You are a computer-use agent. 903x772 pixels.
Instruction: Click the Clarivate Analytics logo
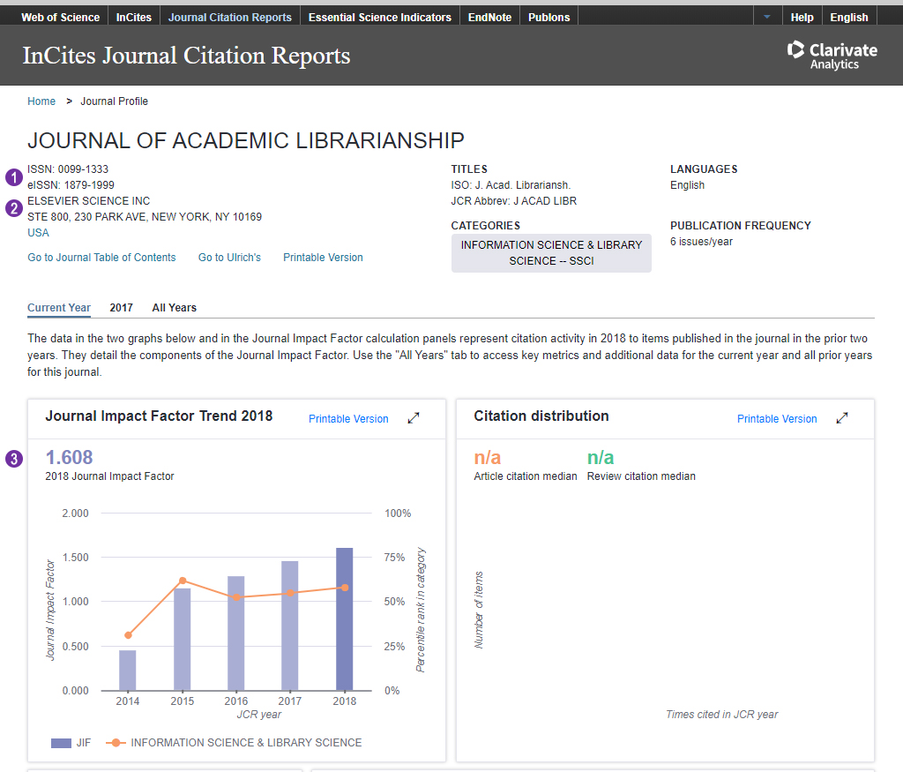click(x=832, y=56)
